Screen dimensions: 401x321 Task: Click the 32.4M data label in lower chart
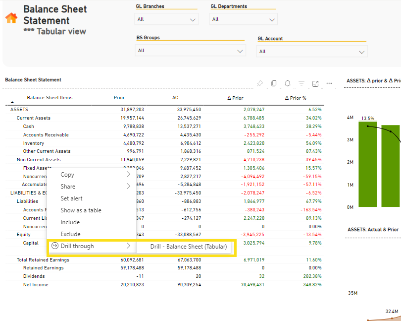392,312
